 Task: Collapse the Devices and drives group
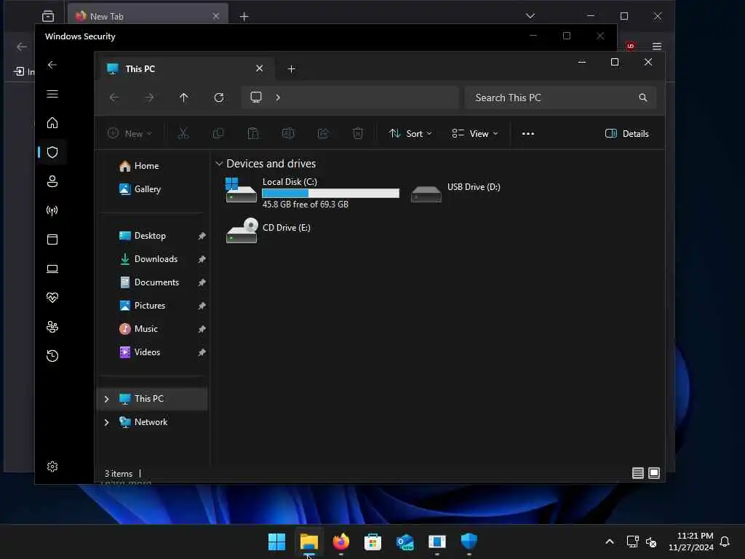[219, 164]
